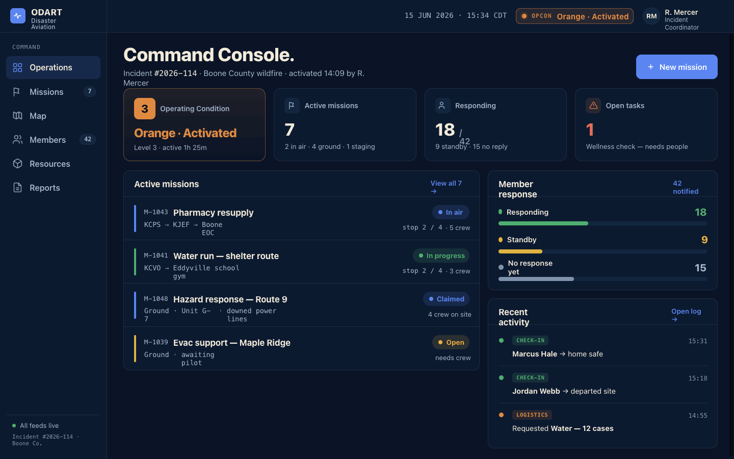The height and width of the screenshot is (459, 734).
Task: Click the arrow under View all 7
Action: (434, 192)
